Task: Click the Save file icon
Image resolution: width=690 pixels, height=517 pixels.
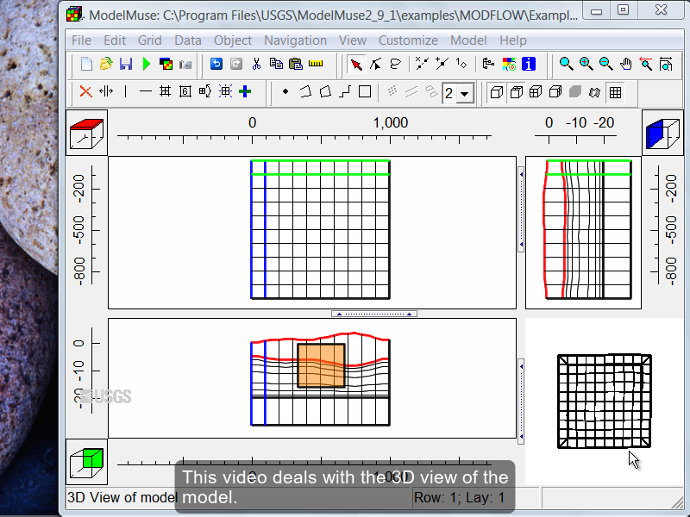Action: [126, 64]
